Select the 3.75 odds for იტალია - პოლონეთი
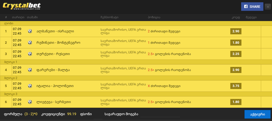Image resolution: width=272 pixels, height=121 pixels. (x=236, y=86)
